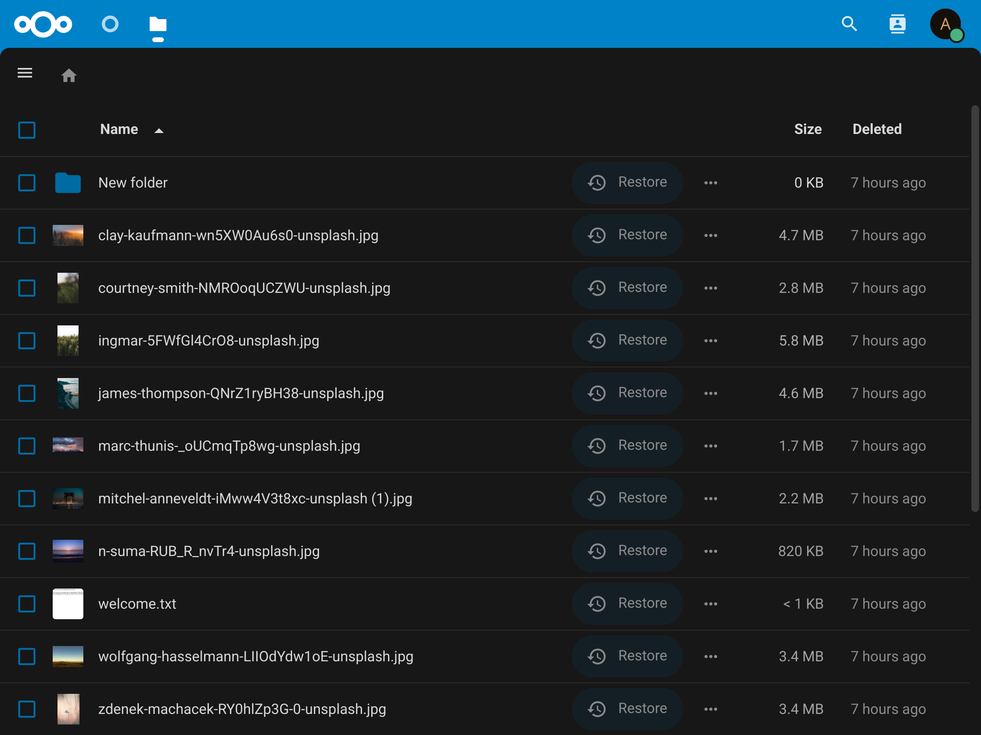Click the Nextcloud logo icon
981x735 pixels.
point(43,24)
